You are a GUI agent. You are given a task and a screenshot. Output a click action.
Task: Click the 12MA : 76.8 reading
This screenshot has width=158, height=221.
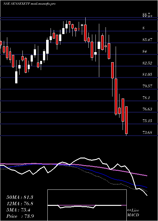point(20,204)
